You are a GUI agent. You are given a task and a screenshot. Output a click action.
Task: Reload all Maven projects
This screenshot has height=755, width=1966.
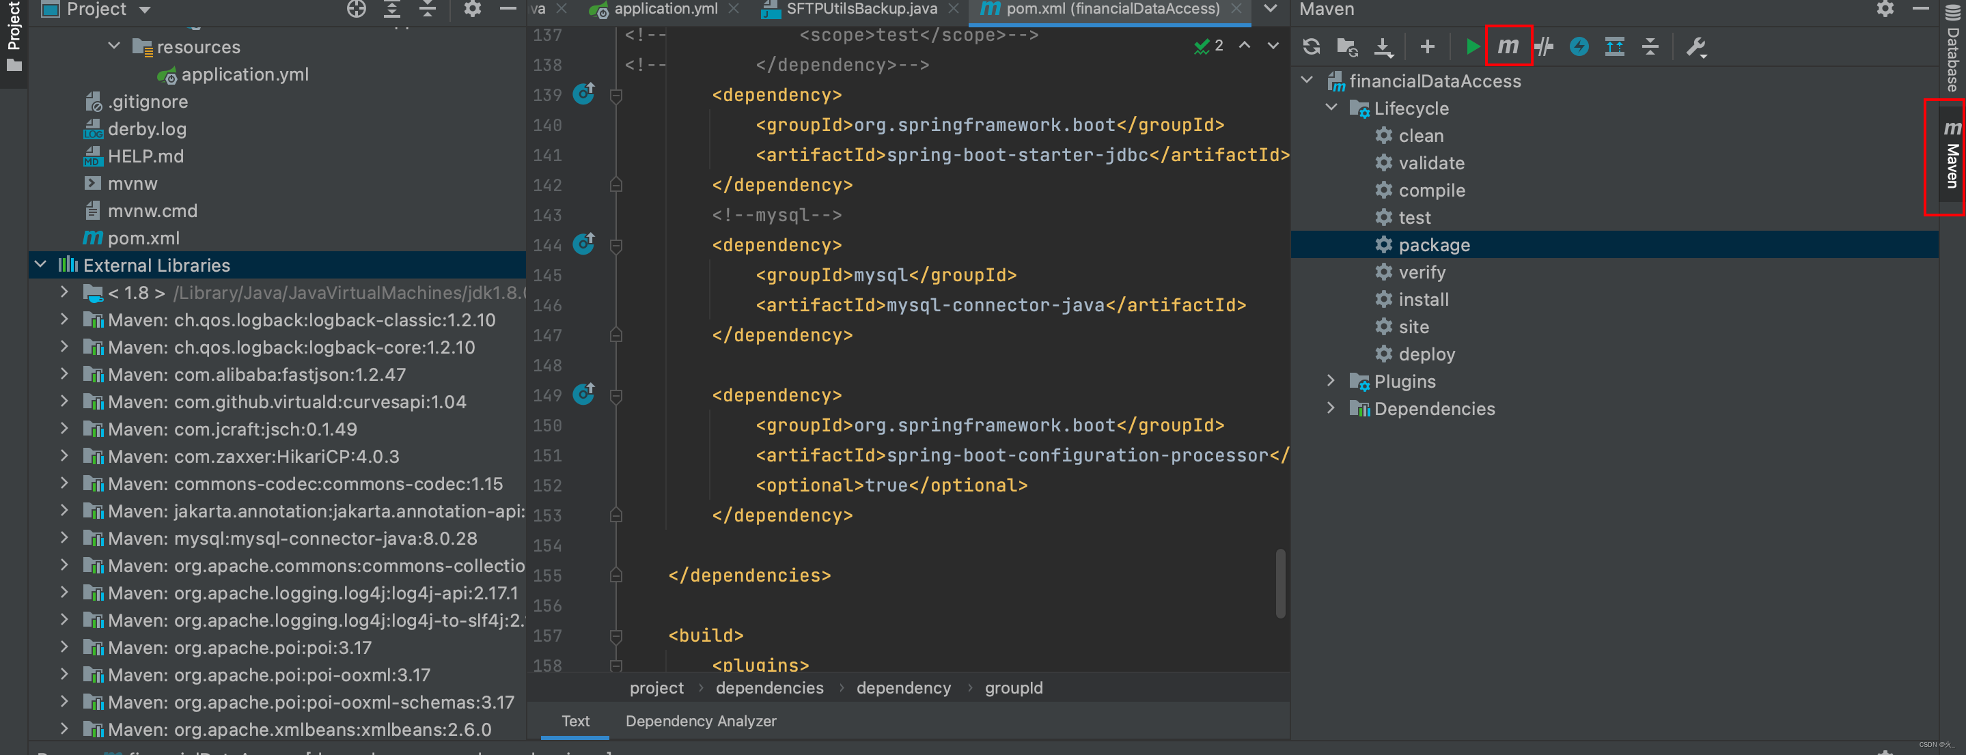click(1311, 46)
